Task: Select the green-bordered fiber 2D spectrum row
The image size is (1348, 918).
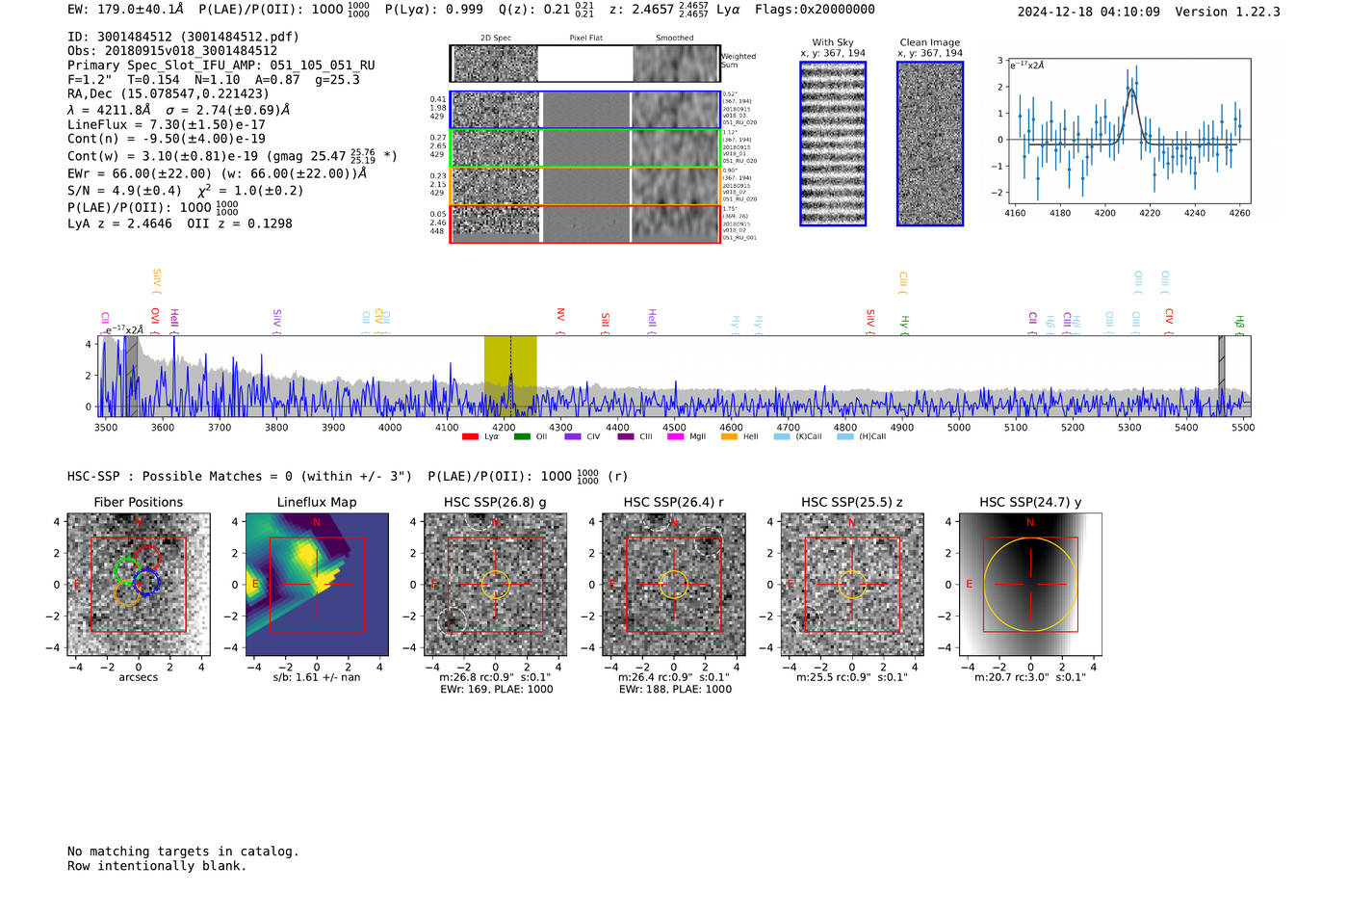Action: [x=584, y=148]
